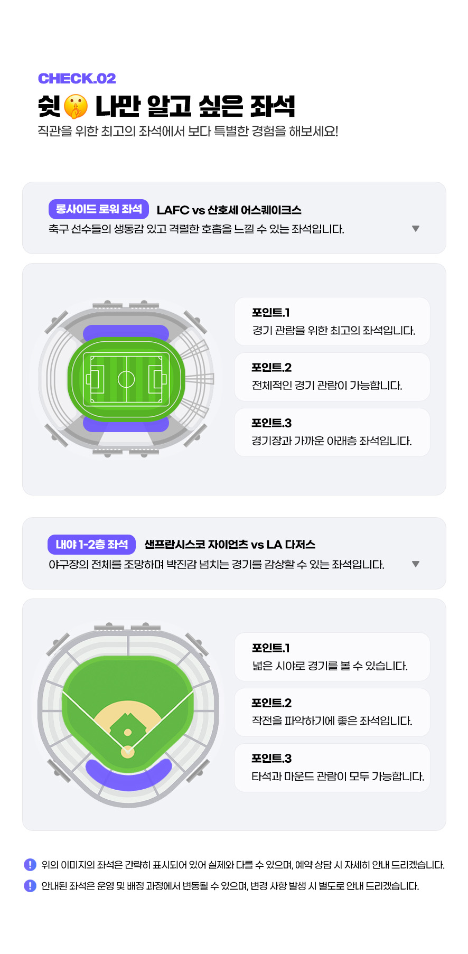Expand the LAFC vs 산호세 어스퀘이크스 section

click(416, 229)
